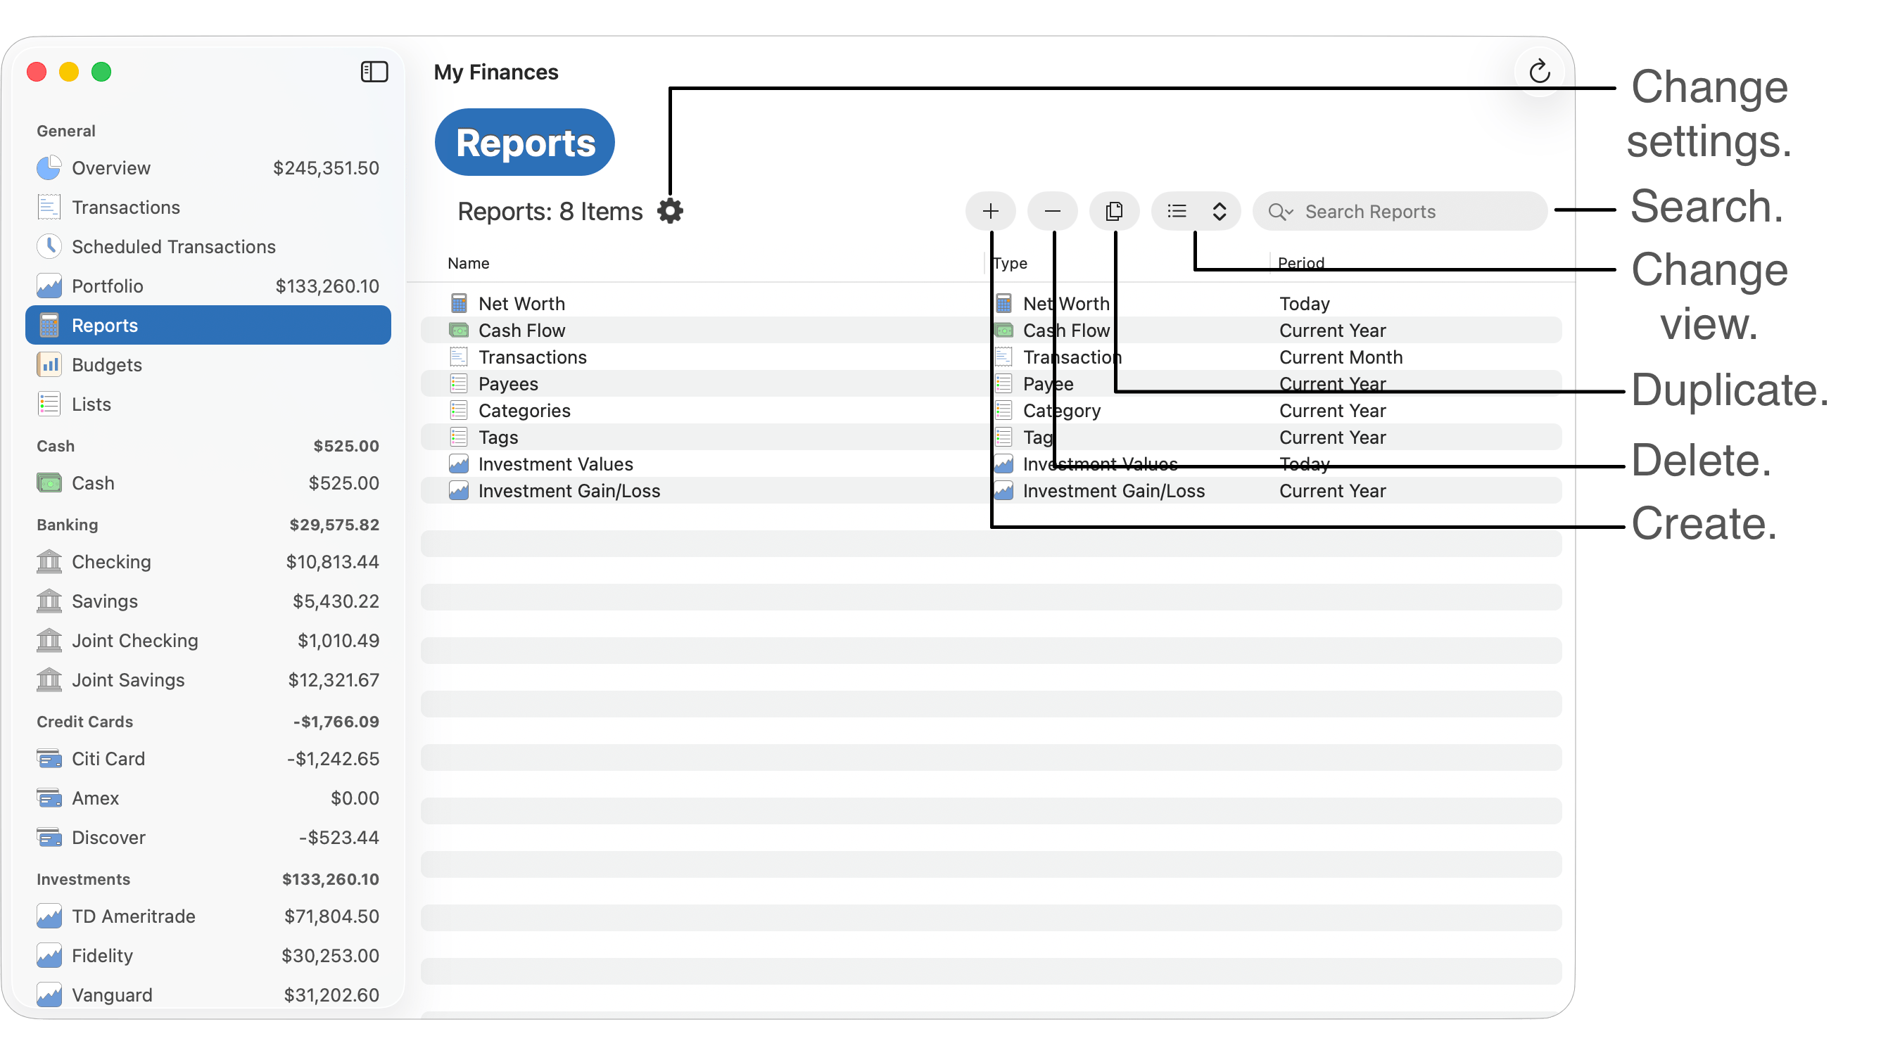Click the plus button to create report
Image resolution: width=1900 pixels, height=1055 pixels.
coord(990,212)
